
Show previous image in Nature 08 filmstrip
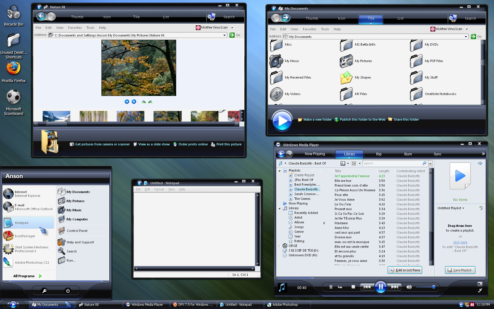pyautogui.click(x=127, y=102)
